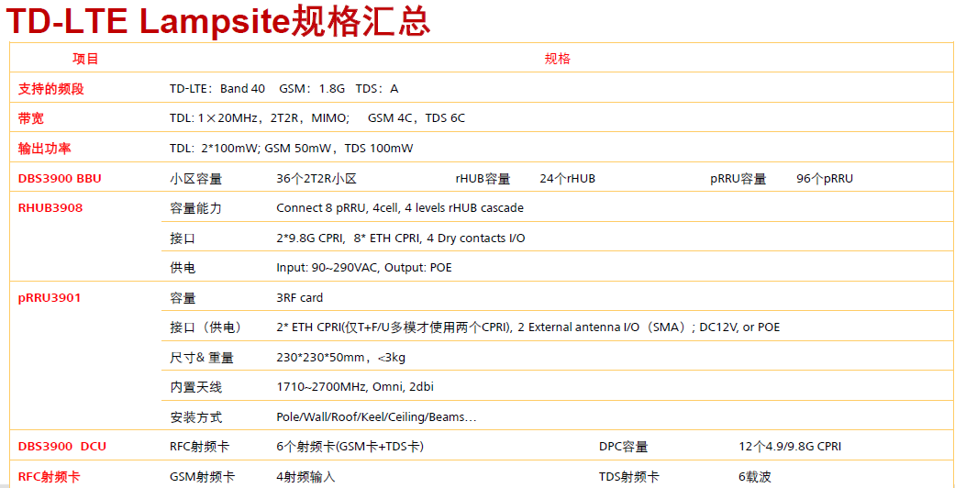Click the red row label "RFC射频卡"
Image resolution: width=955 pixels, height=488 pixels.
[49, 477]
